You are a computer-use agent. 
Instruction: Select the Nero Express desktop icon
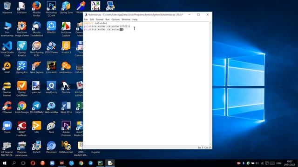36,67
